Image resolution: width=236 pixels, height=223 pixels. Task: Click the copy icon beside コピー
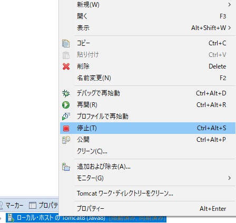(66, 43)
